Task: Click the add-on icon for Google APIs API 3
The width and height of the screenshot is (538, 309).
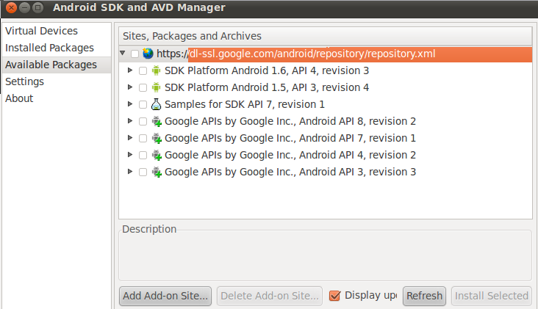Action: click(x=157, y=172)
